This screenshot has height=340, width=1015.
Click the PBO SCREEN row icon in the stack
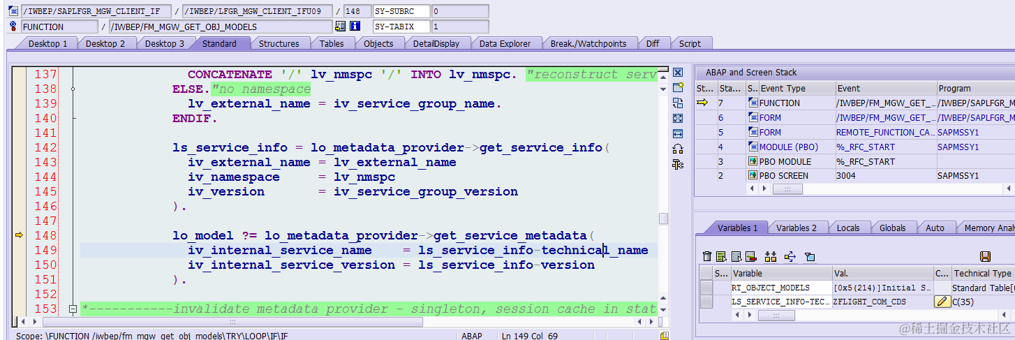[x=753, y=176]
